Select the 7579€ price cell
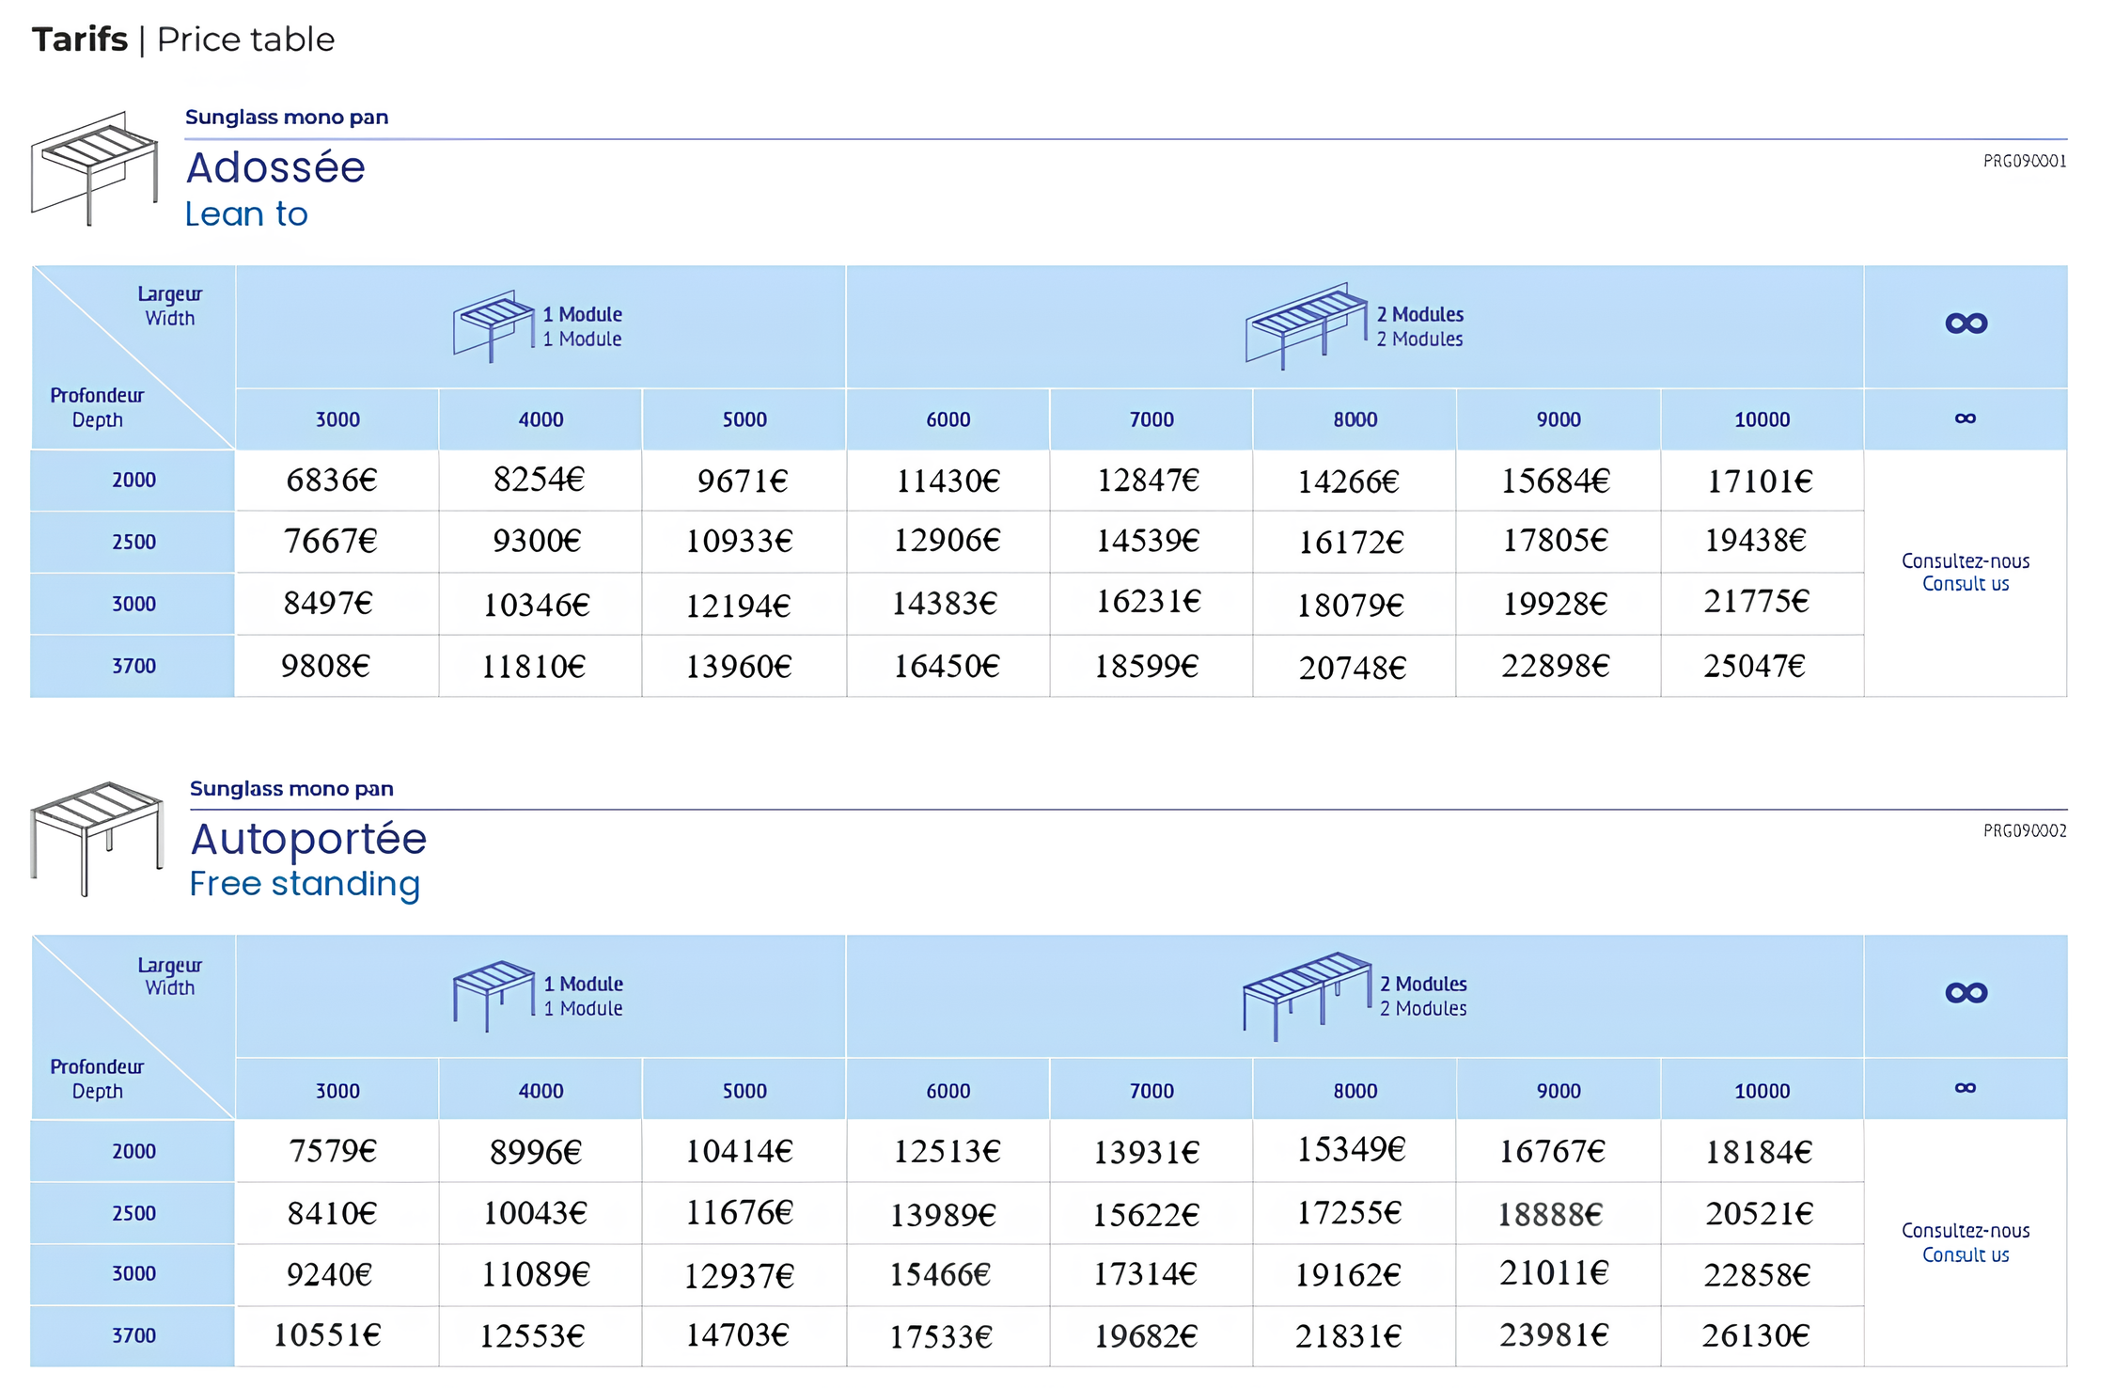This screenshot has height=1388, width=2115. click(x=337, y=1151)
